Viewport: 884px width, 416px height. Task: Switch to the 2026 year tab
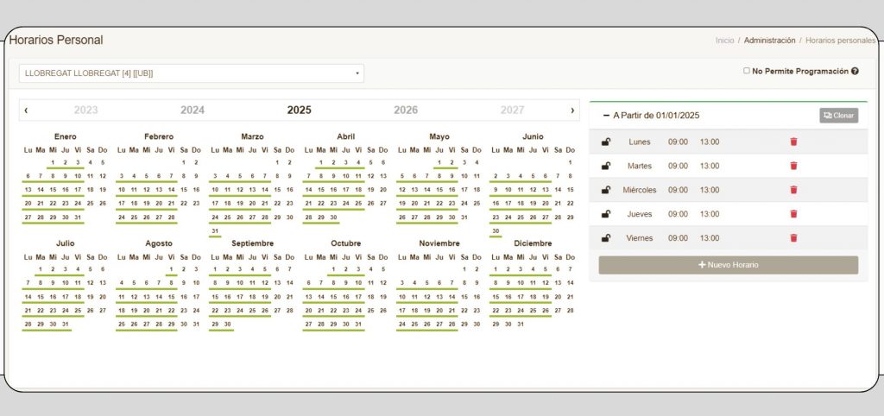(406, 110)
